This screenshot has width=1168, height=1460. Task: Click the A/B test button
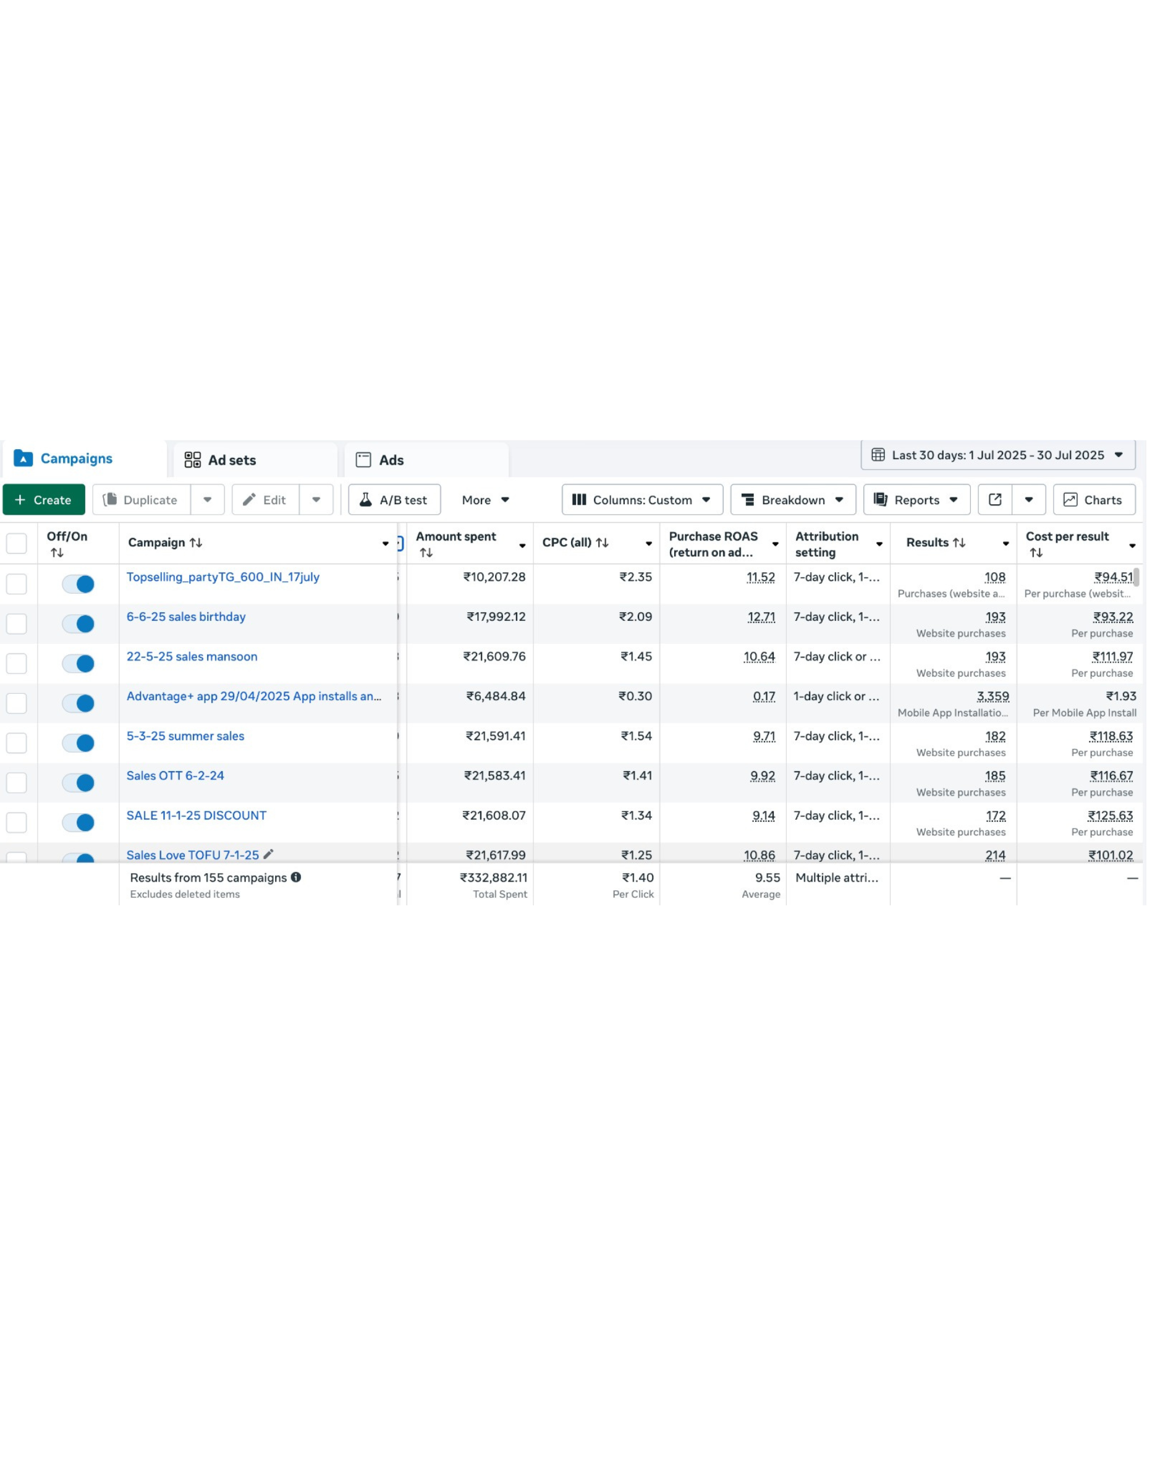coord(394,500)
